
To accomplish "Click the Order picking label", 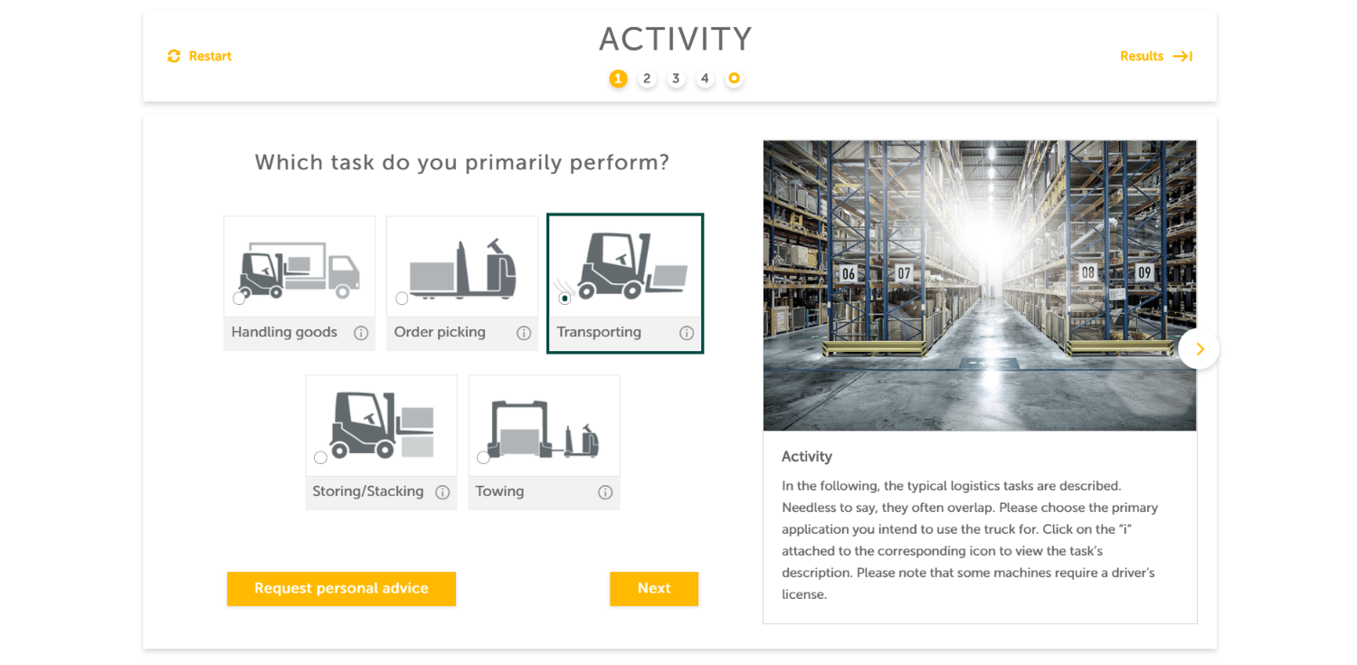I will pyautogui.click(x=440, y=332).
